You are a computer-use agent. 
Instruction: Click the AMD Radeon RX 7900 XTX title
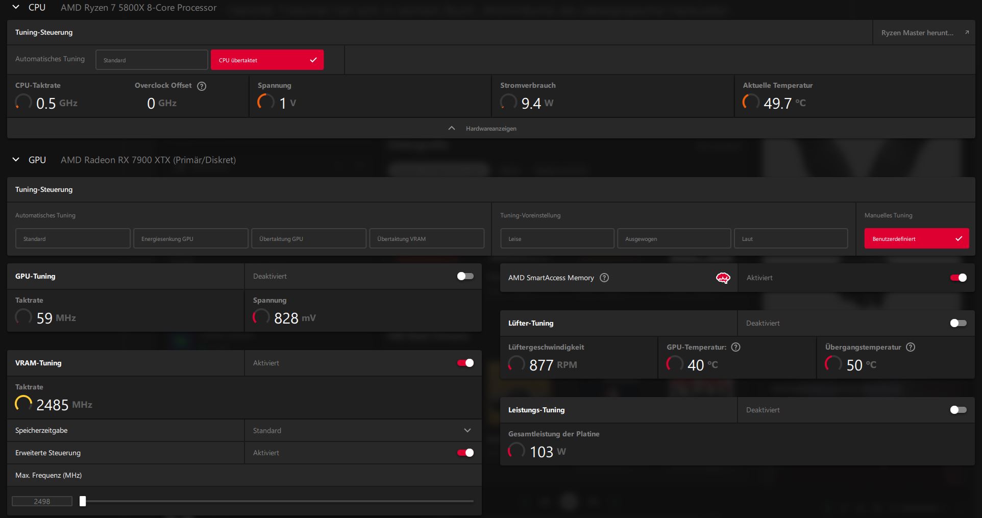pos(148,160)
